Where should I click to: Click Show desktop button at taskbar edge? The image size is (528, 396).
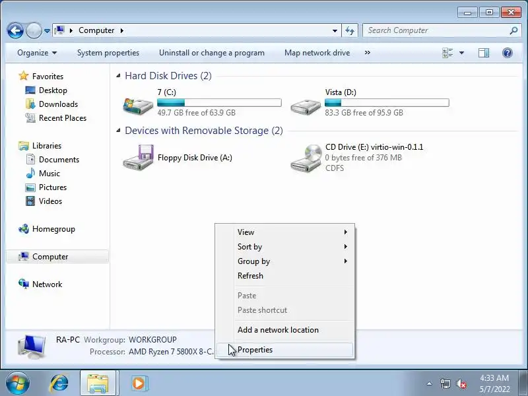coord(524,383)
